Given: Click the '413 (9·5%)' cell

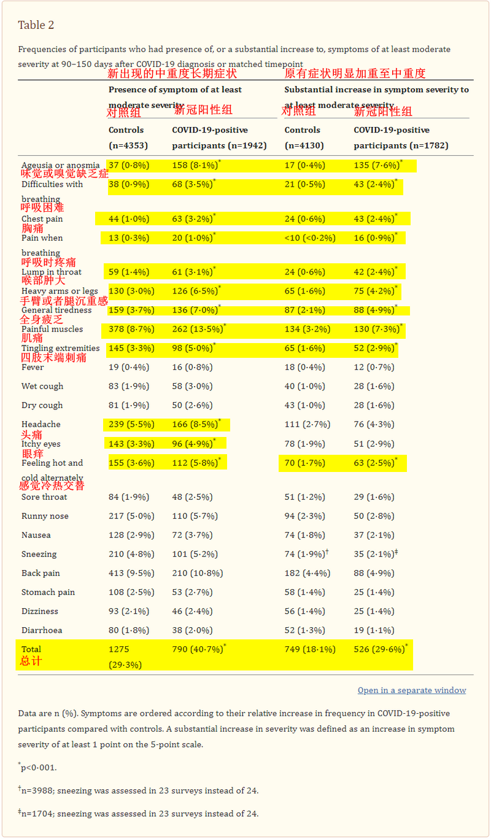Looking at the screenshot, I should [131, 573].
